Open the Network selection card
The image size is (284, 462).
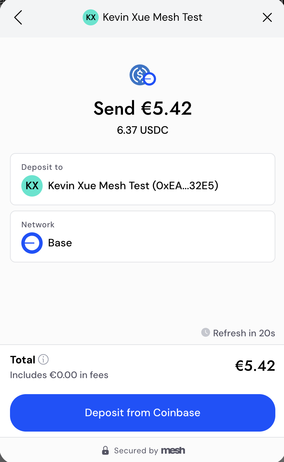[143, 236]
